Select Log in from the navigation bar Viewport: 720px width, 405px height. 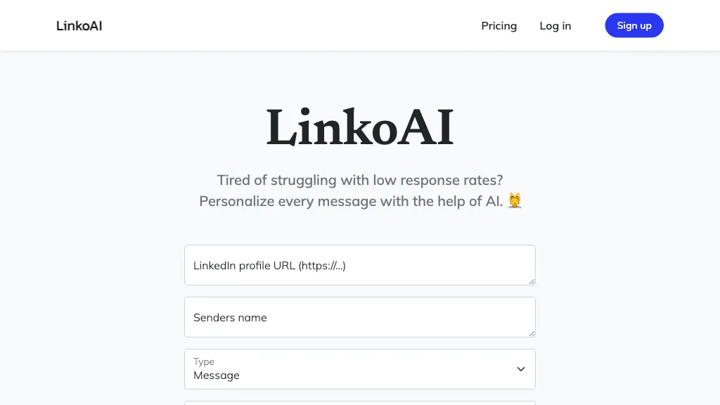[x=555, y=25]
